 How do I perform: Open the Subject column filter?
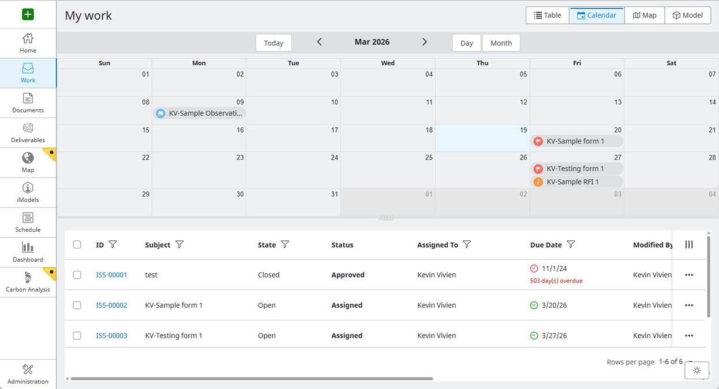coord(179,245)
